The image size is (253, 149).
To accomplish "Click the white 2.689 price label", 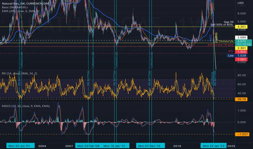I will 242,37.
